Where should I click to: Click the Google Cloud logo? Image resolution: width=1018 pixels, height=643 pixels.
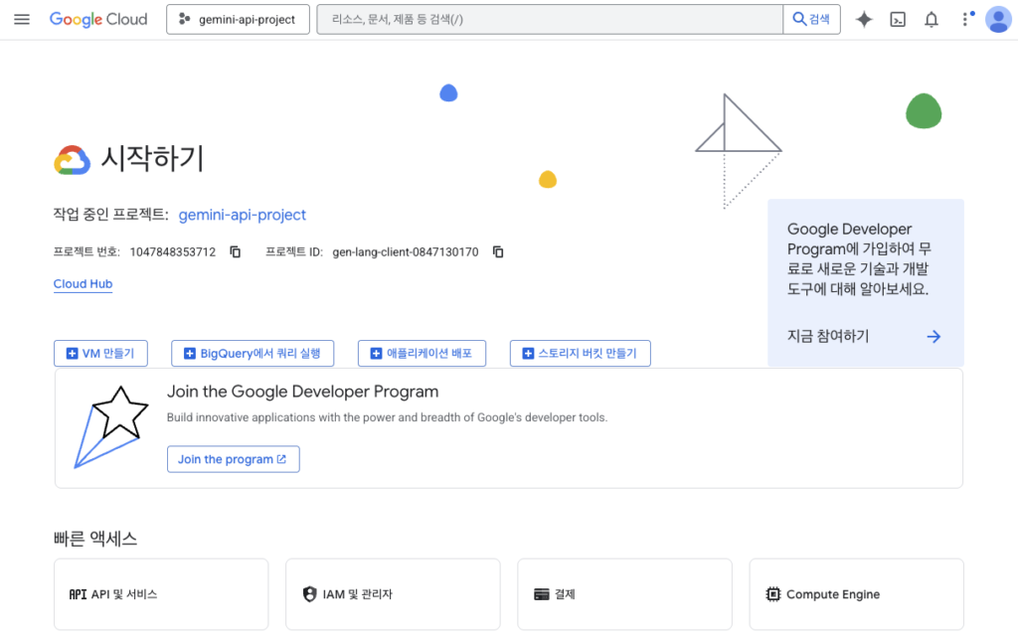(98, 20)
